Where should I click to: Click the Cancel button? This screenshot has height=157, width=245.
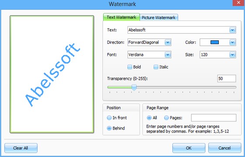tap(224, 148)
